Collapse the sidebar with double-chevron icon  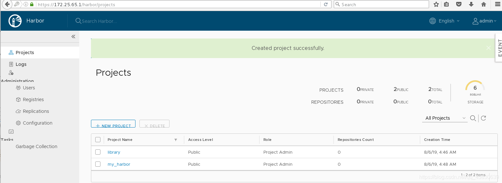(x=73, y=37)
